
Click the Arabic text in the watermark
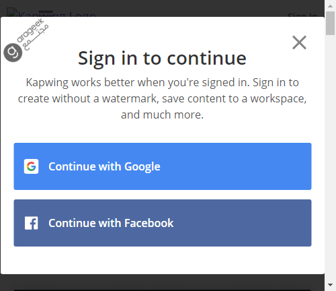36,38
